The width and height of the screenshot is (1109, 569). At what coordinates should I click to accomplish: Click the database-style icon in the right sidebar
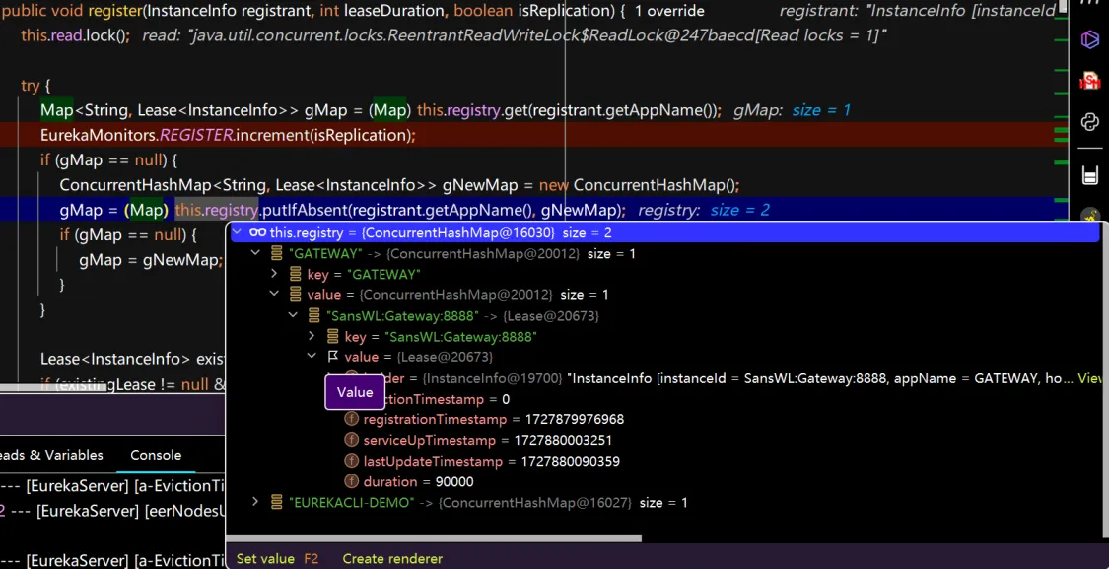(x=1089, y=175)
